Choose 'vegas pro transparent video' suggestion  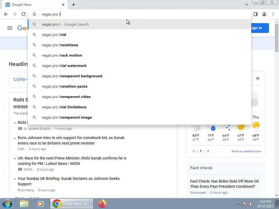140,97
